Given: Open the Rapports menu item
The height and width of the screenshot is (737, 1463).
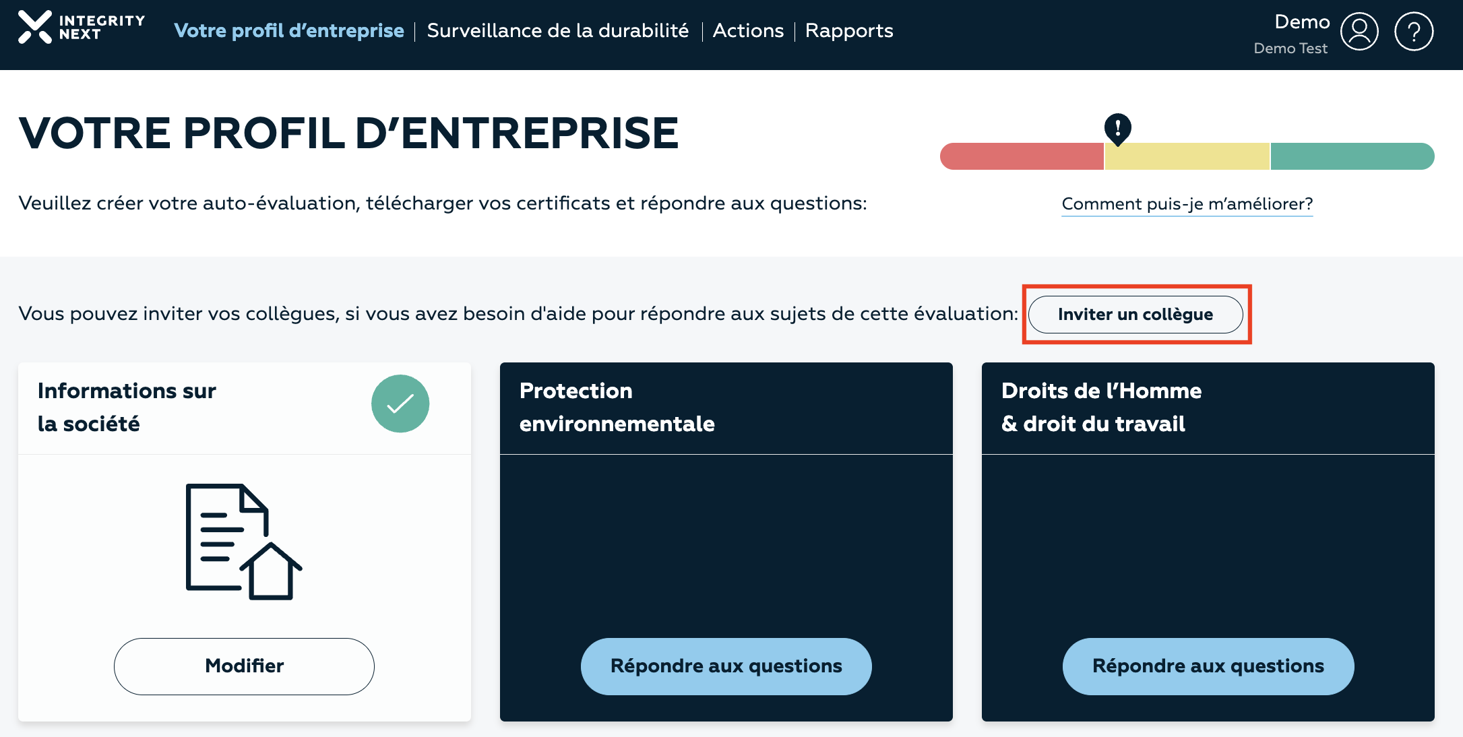Looking at the screenshot, I should (x=849, y=31).
